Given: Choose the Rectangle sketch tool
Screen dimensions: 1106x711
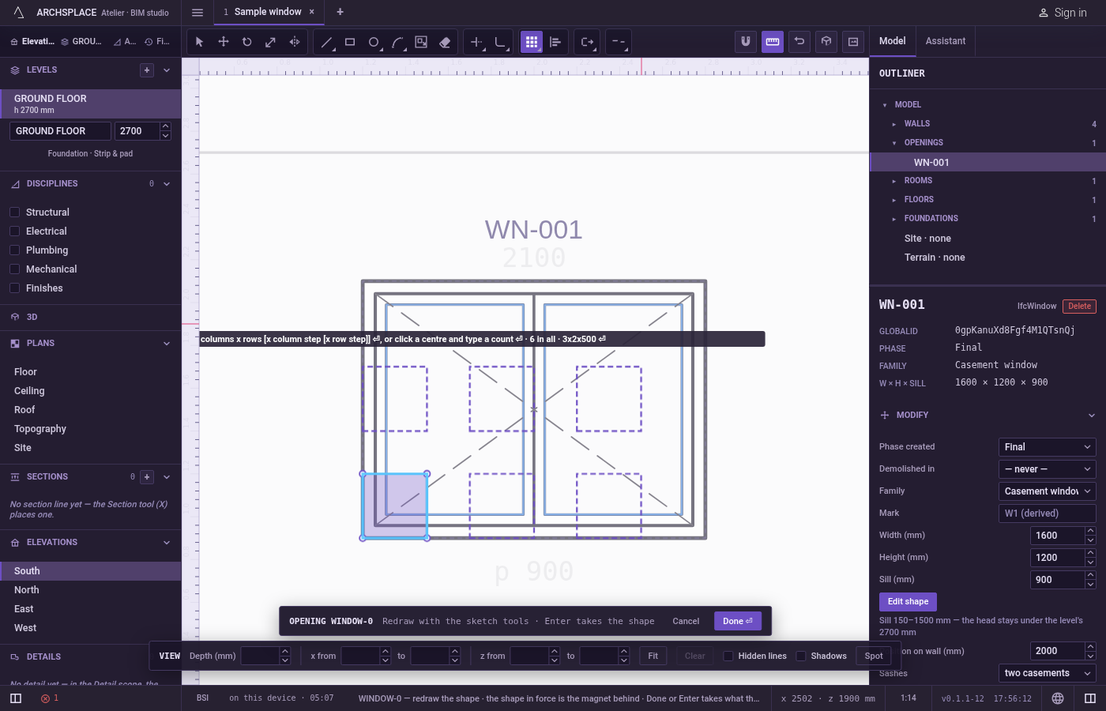Looking at the screenshot, I should point(350,42).
